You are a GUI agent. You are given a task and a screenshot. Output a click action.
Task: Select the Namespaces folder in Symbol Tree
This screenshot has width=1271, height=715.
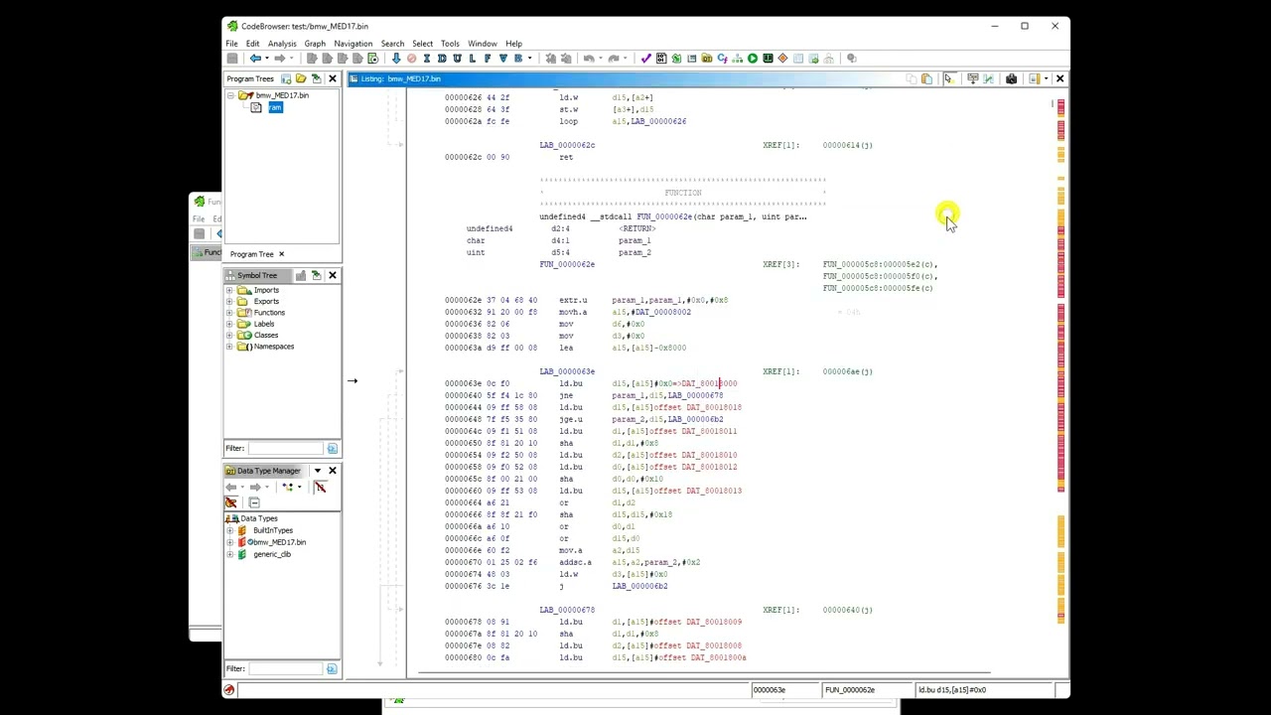click(x=273, y=347)
